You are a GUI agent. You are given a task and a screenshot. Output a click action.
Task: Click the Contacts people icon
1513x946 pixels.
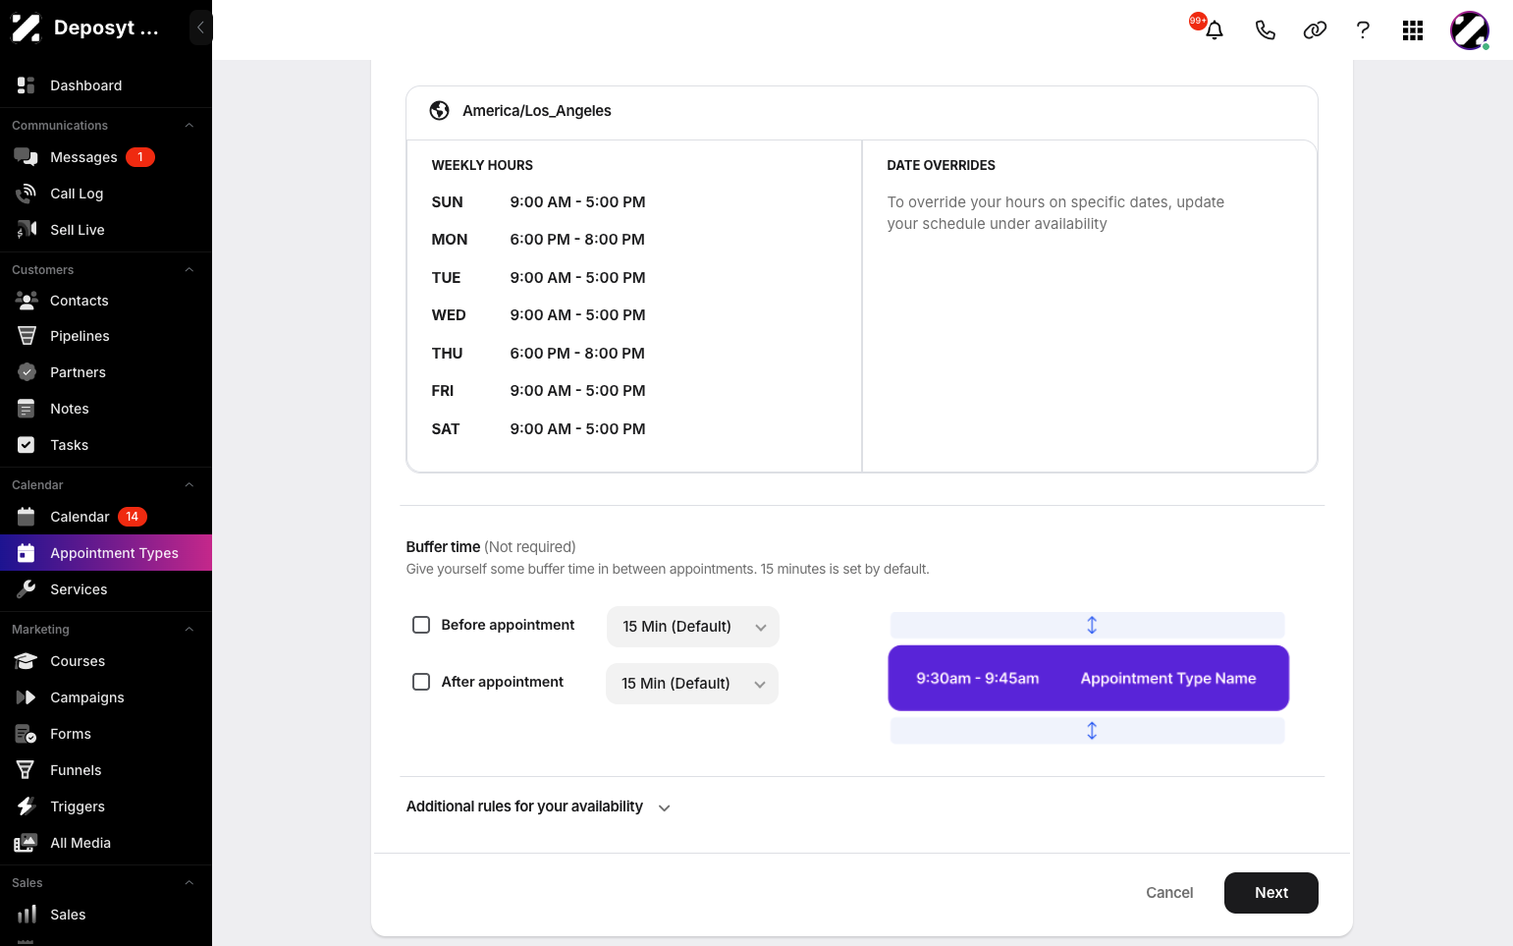tap(27, 301)
